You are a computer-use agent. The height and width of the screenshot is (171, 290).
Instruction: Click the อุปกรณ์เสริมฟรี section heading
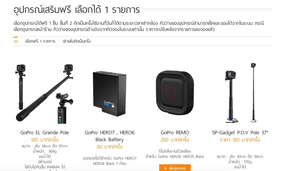click(76, 10)
